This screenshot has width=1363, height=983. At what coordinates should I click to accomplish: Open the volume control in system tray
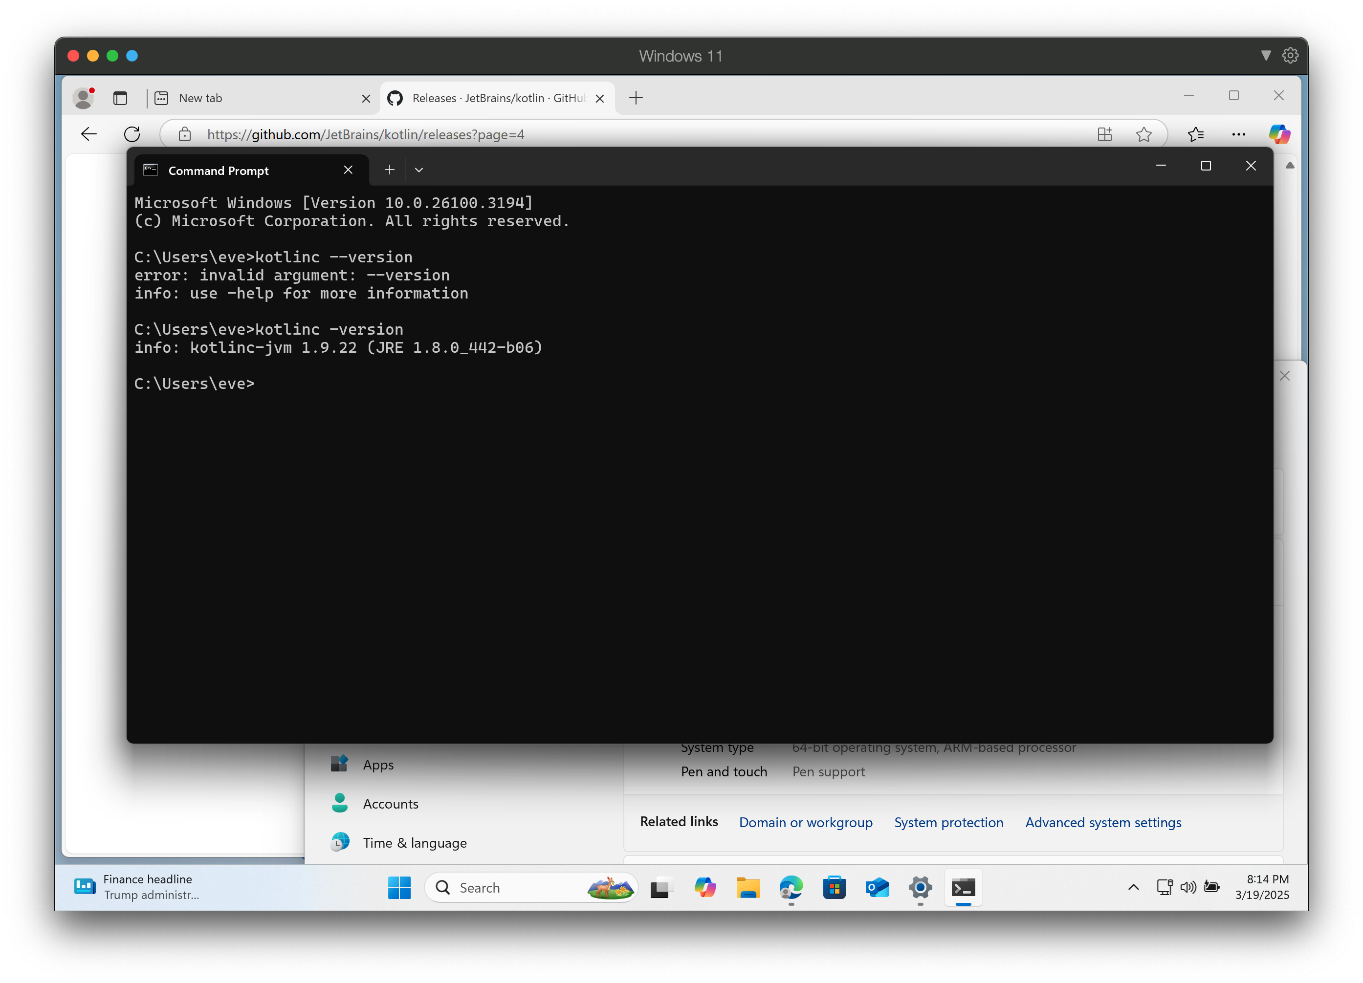[x=1188, y=888]
